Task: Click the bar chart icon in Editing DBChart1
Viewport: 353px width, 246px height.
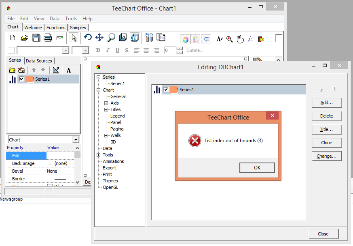Action: pos(157,90)
